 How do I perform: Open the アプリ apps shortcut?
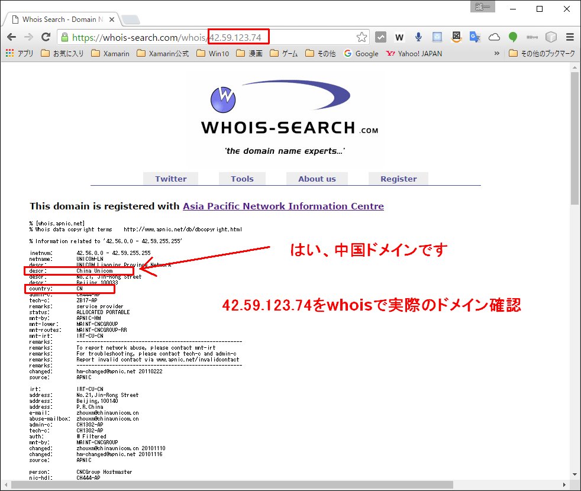[20, 53]
